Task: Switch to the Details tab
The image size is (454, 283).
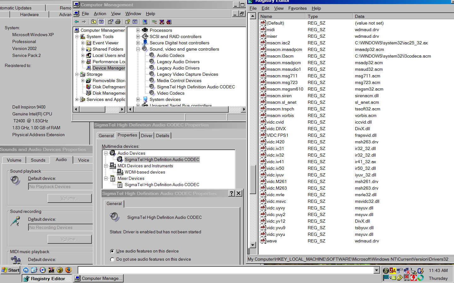Action: (163, 136)
